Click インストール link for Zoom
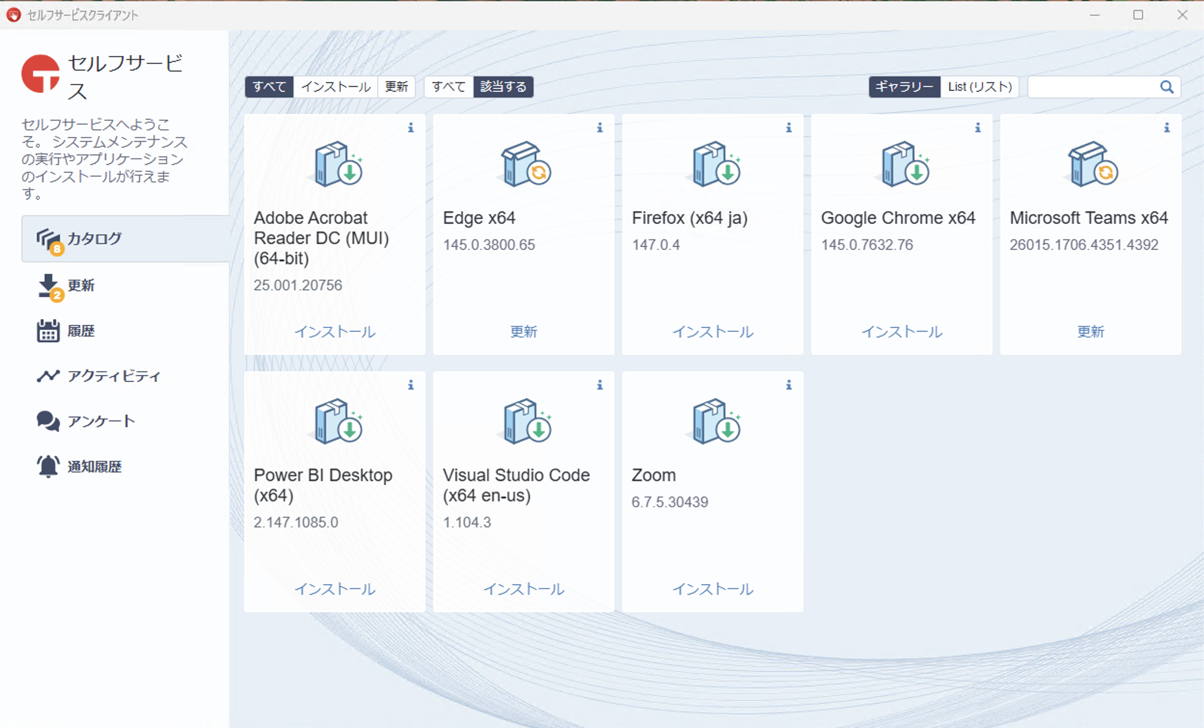 click(x=712, y=589)
